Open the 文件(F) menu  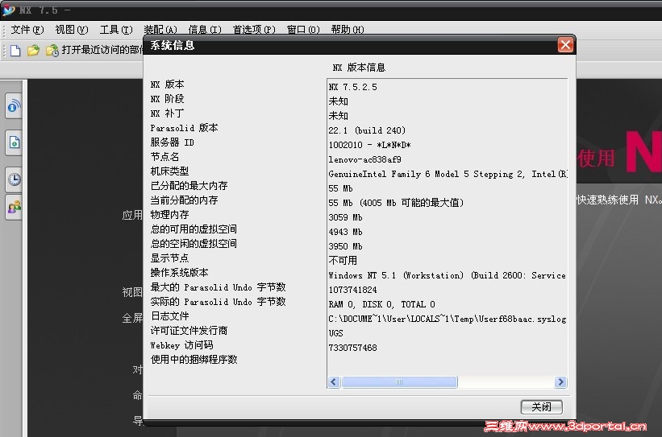27,30
